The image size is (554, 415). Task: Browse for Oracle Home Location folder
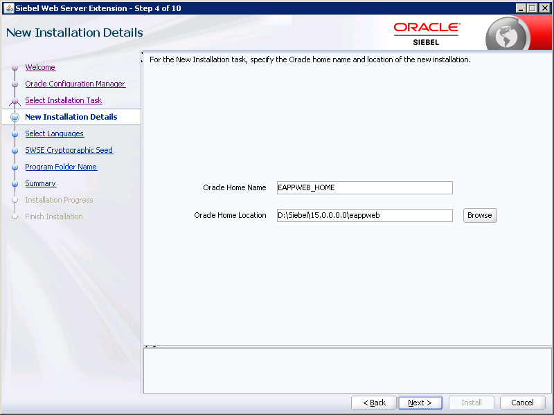480,215
